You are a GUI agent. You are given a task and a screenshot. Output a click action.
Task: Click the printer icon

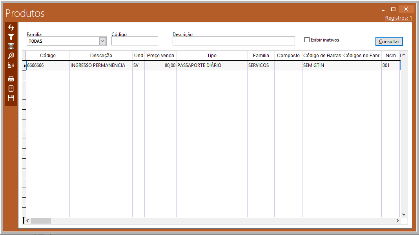pos(11,79)
